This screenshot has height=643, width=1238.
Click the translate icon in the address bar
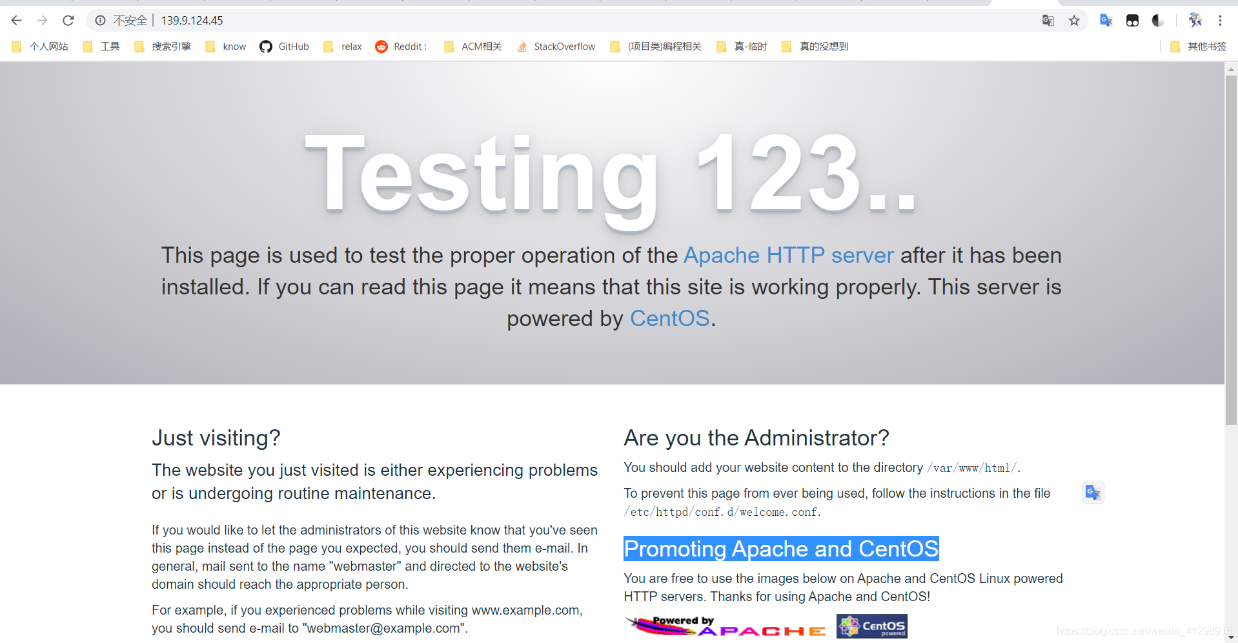(x=1048, y=20)
